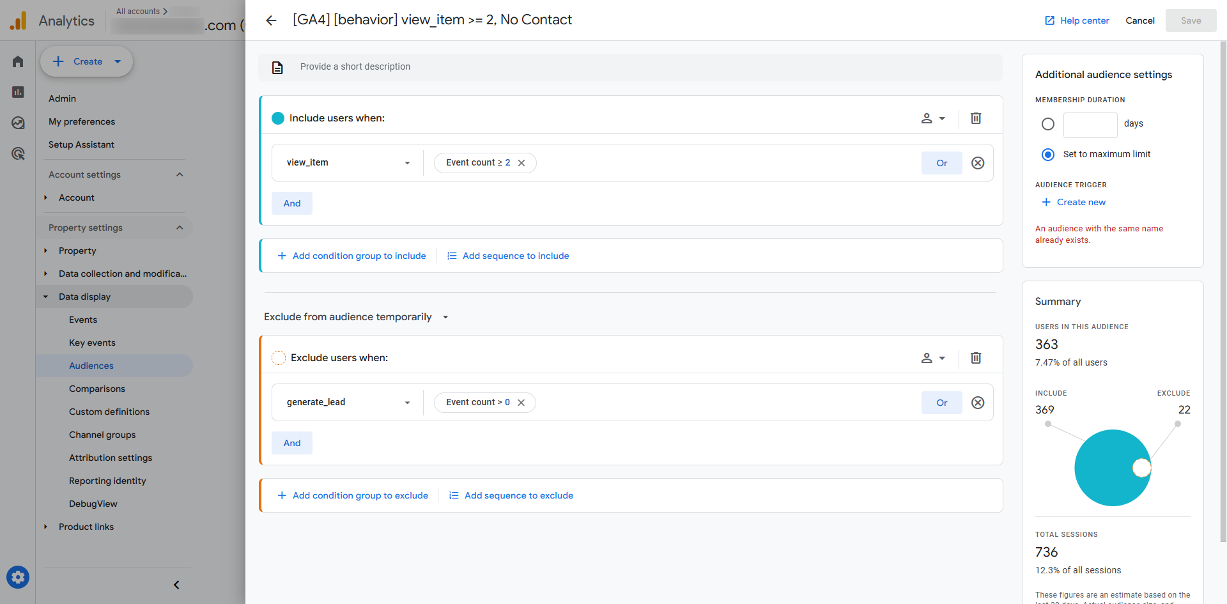The width and height of the screenshot is (1227, 604).
Task: Open the All accounts breadcrumb
Action: click(x=142, y=12)
